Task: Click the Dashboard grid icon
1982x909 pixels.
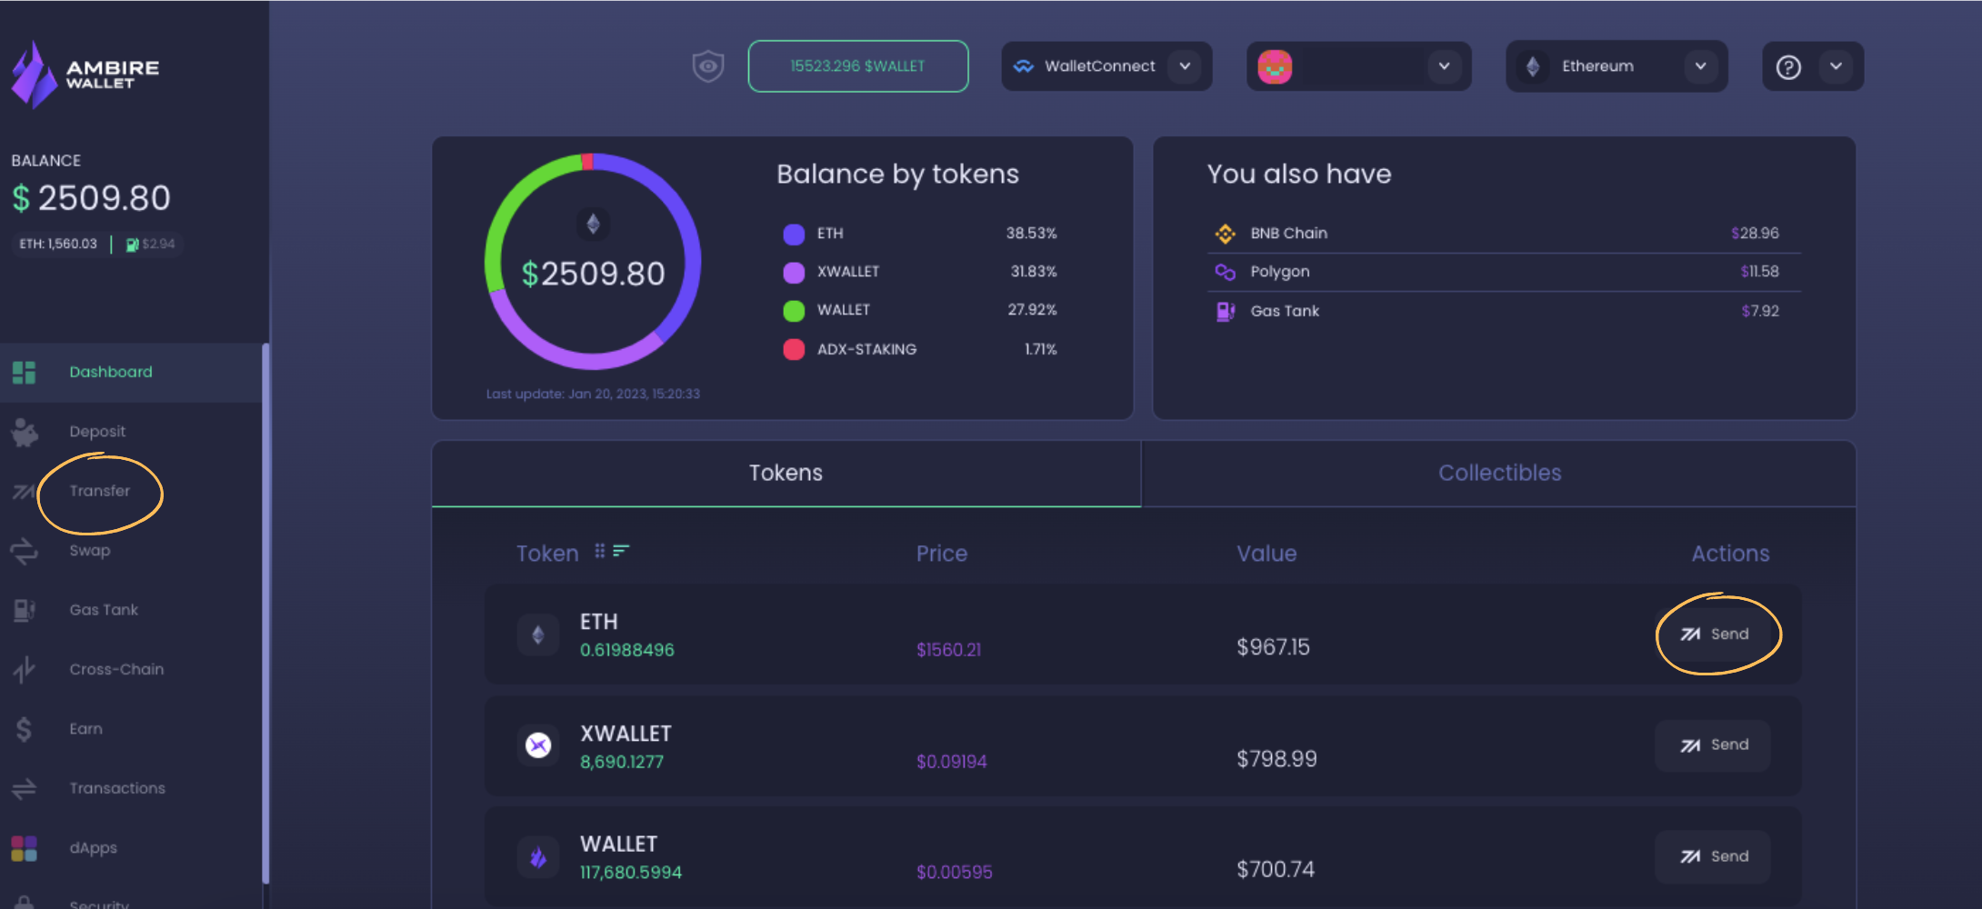Action: tap(25, 372)
